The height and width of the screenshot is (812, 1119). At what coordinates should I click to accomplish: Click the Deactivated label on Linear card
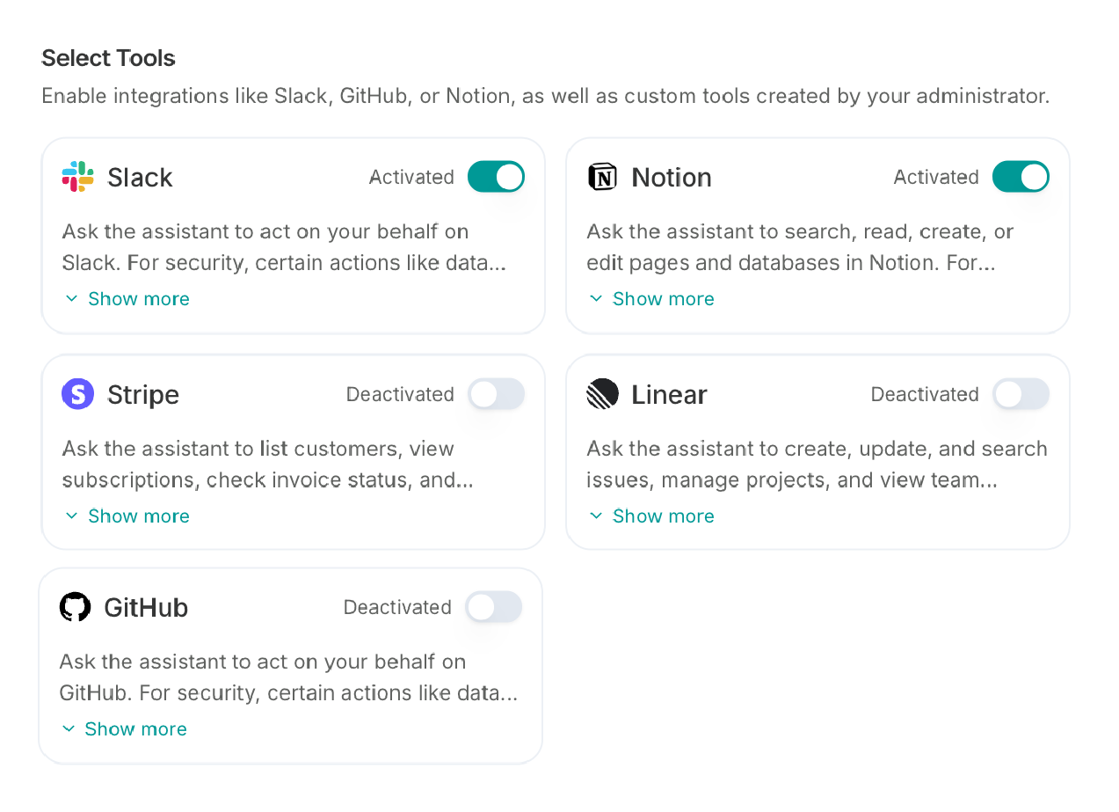tap(925, 394)
